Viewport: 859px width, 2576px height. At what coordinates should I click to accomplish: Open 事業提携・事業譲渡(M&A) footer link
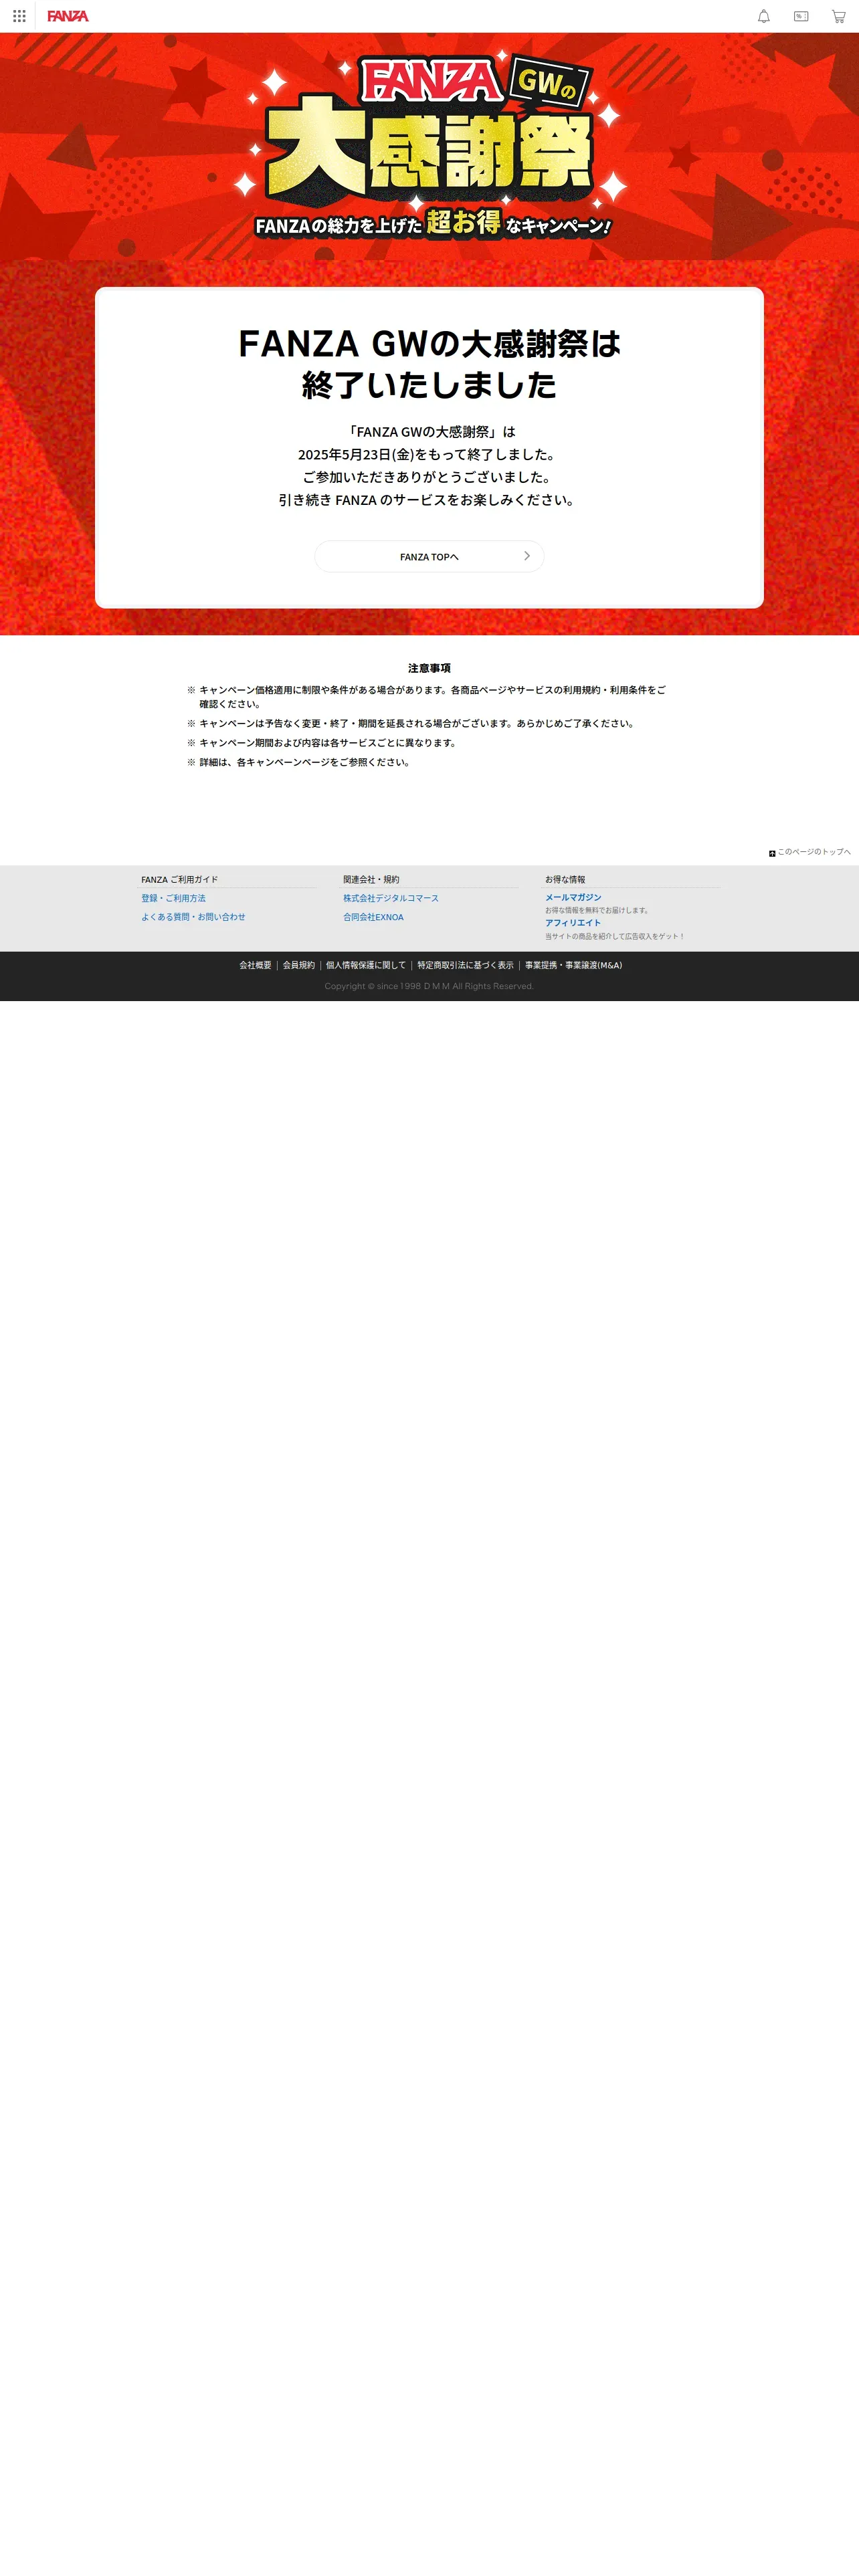click(573, 965)
